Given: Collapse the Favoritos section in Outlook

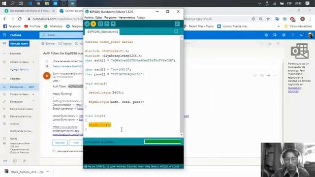Looking at the screenshot, I should point(4,54).
